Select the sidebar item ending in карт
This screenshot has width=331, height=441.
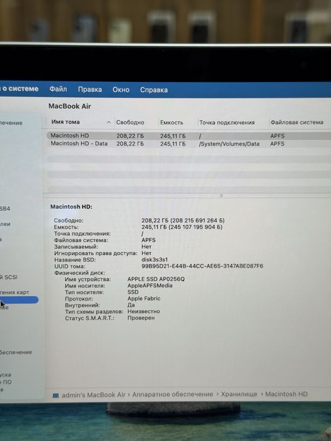click(15, 292)
